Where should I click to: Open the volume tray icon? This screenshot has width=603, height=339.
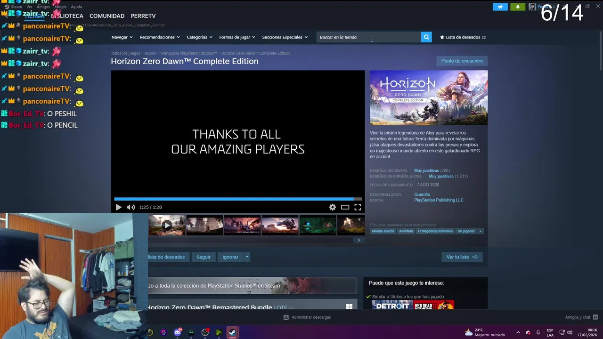[570, 332]
